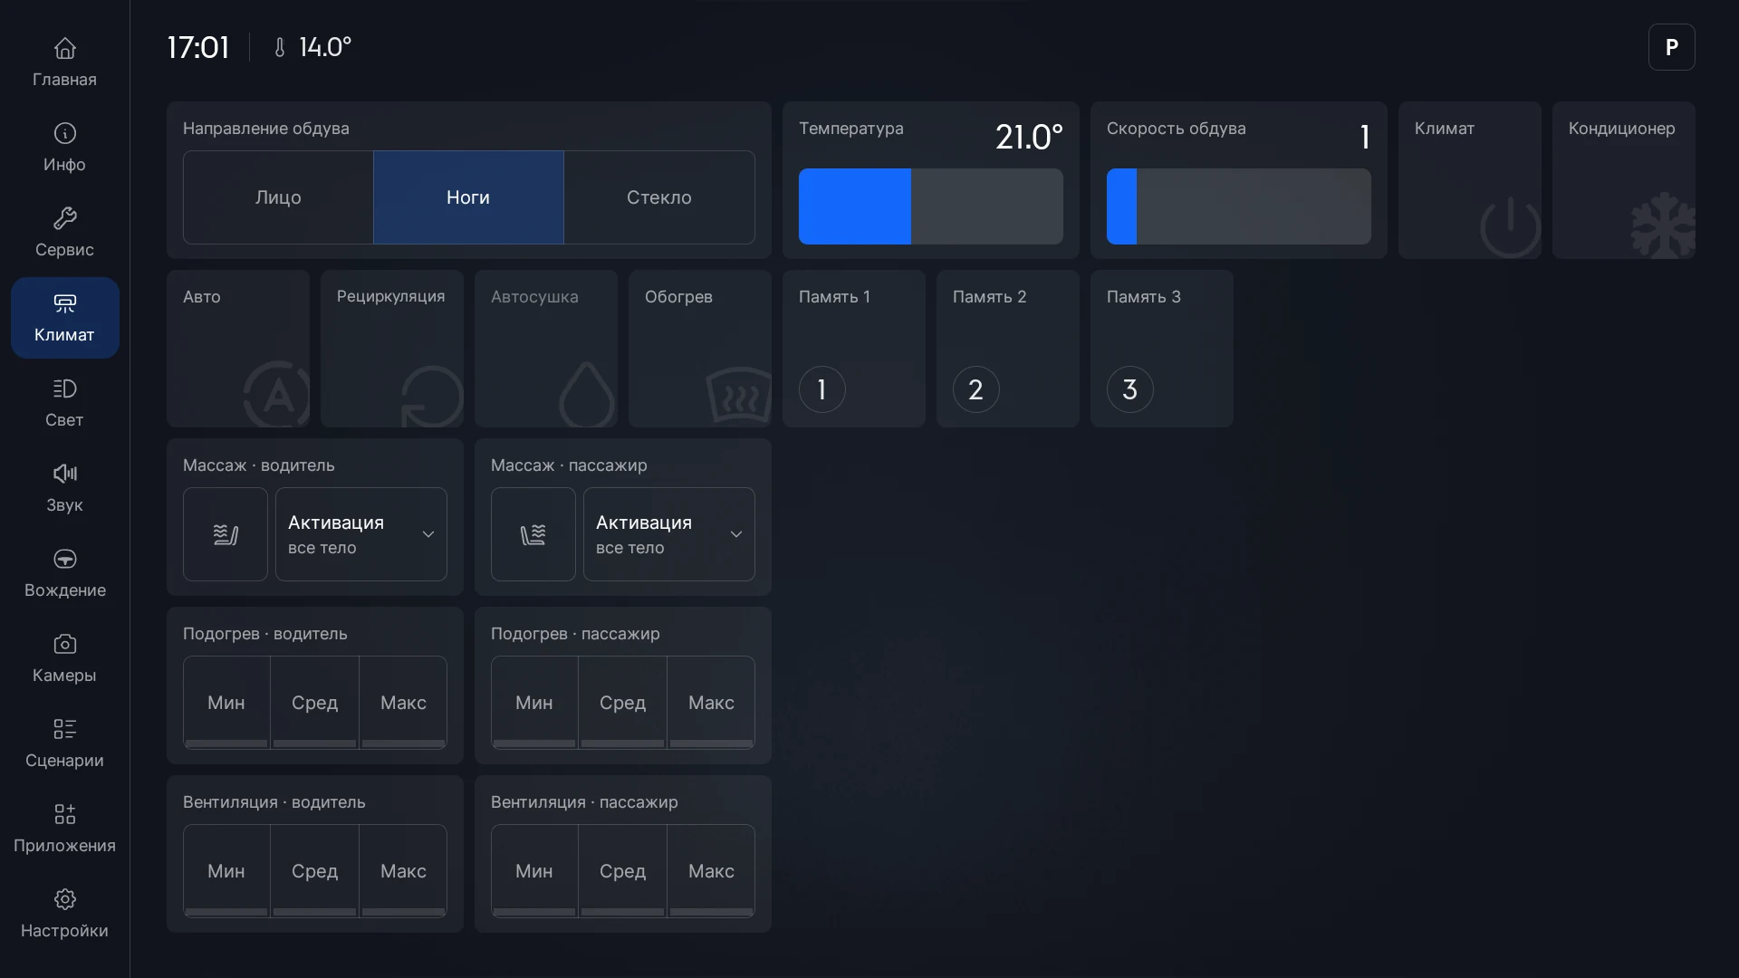Set driver seat ventilation to Сред

(314, 871)
